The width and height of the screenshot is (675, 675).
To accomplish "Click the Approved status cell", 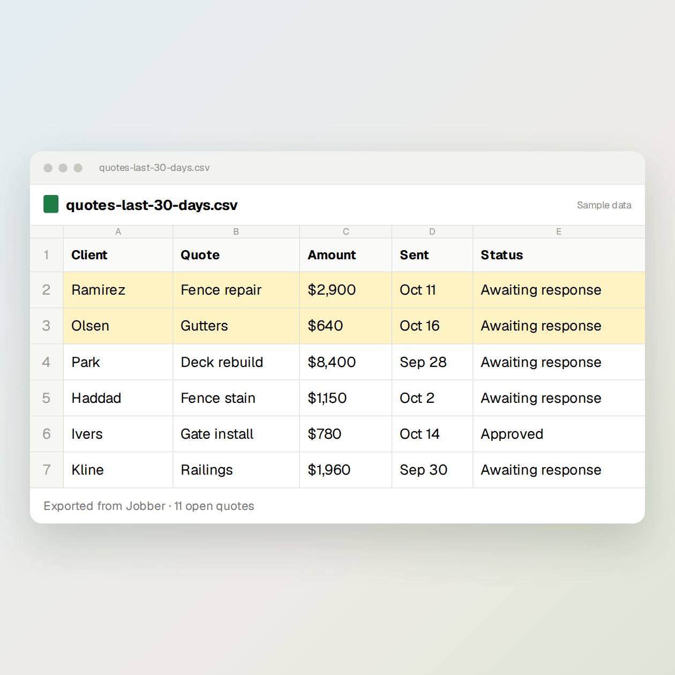I will (559, 434).
